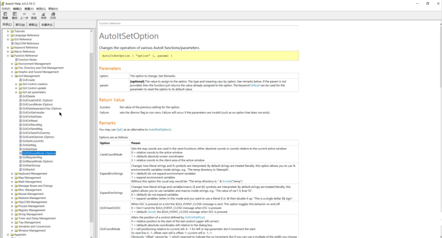Switch to the 目录(C) contents tab

tap(7, 24)
